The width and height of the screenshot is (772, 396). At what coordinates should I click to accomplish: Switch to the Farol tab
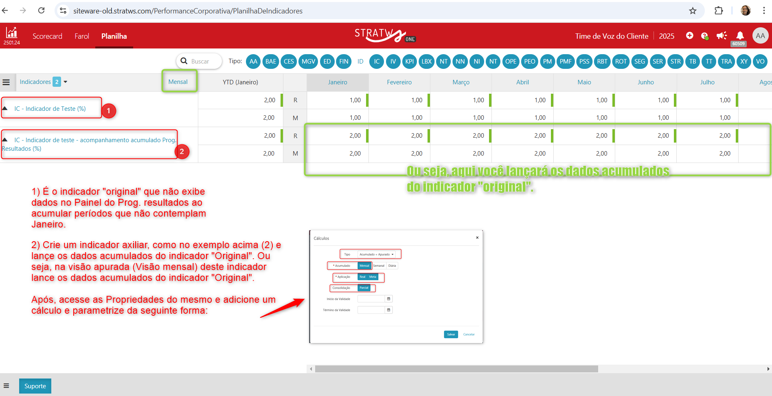click(82, 36)
